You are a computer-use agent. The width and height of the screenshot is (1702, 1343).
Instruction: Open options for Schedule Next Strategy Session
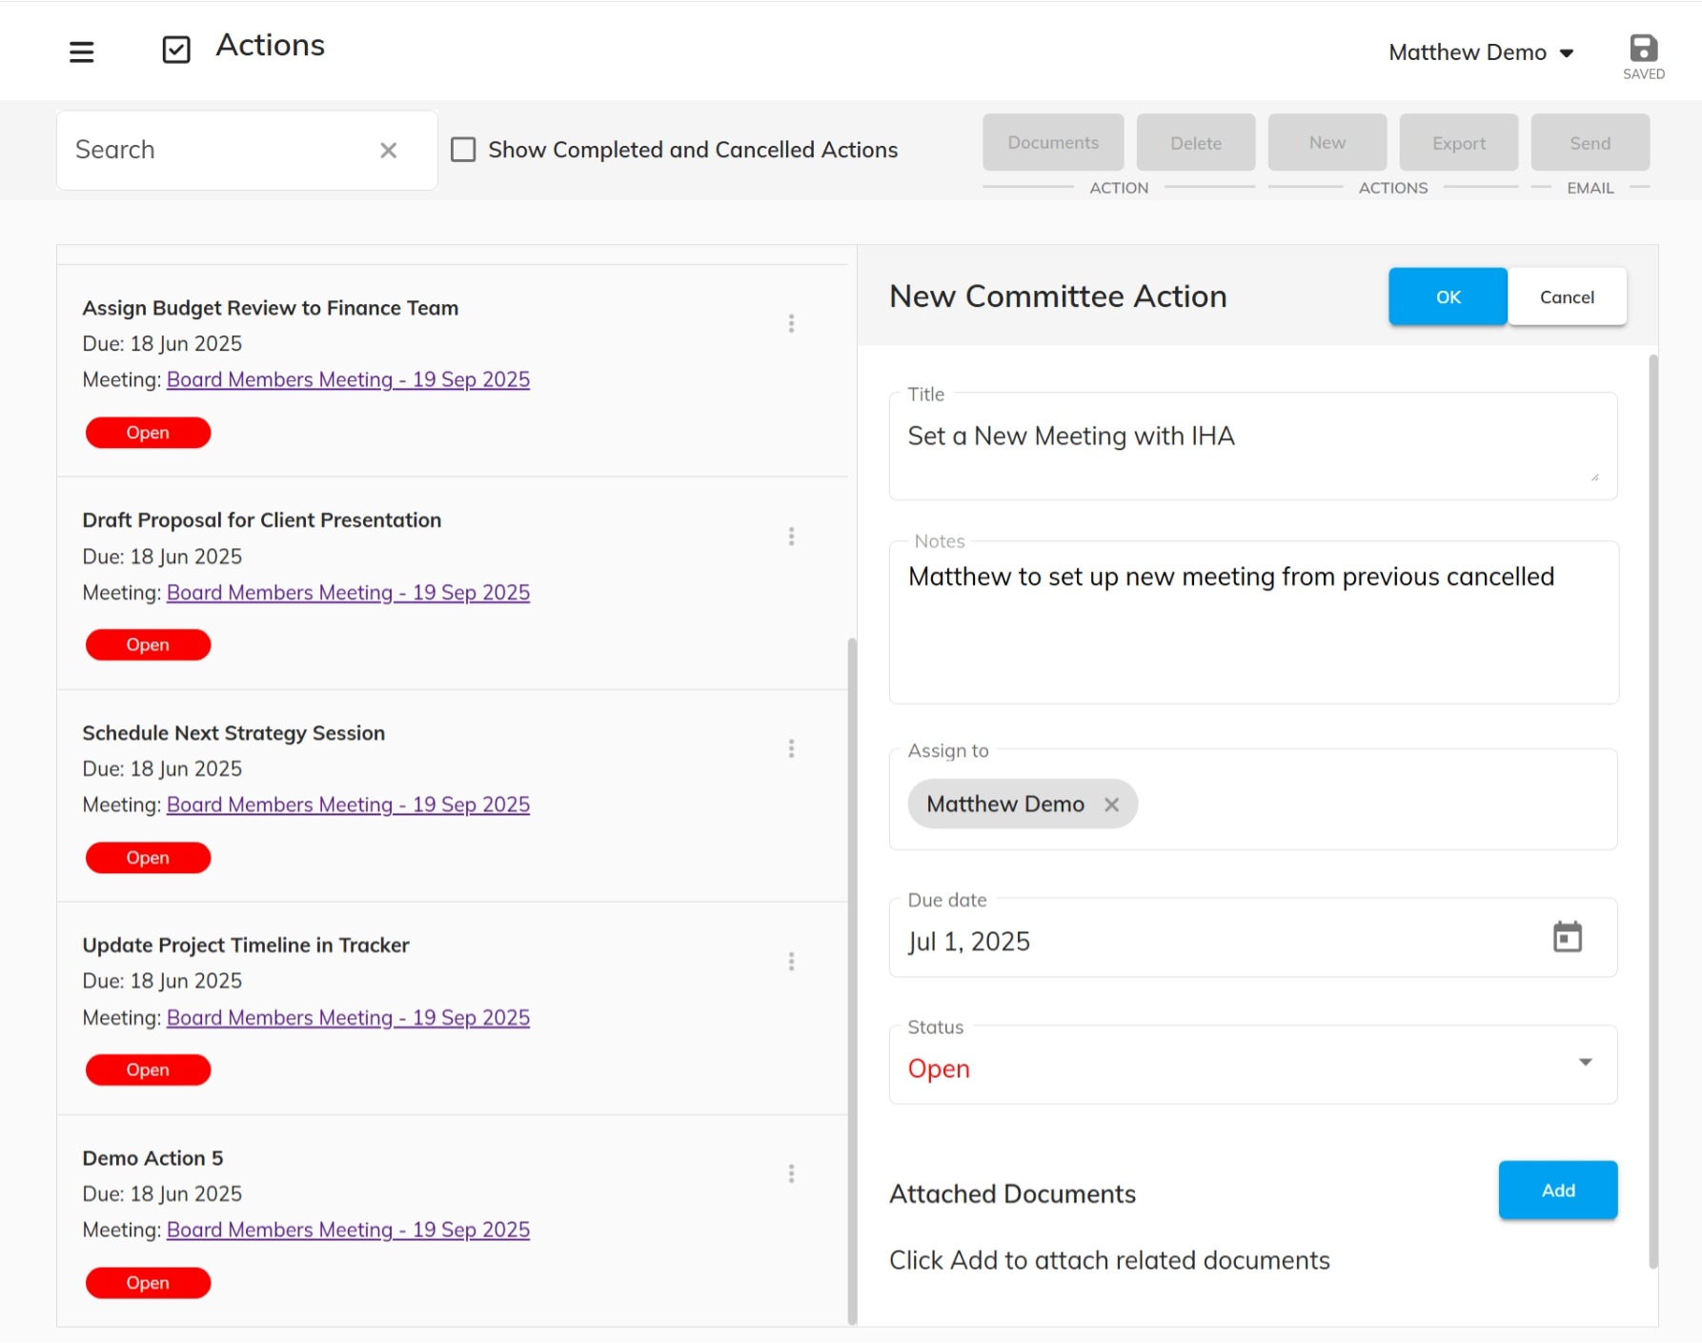point(791,749)
